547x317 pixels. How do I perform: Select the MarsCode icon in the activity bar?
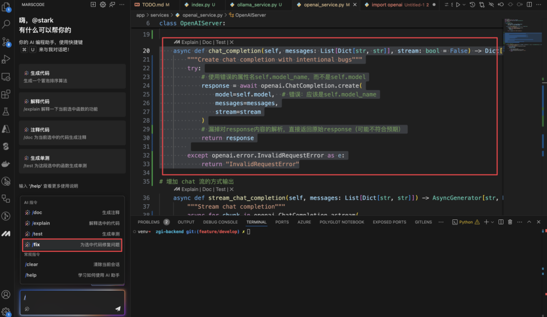(x=6, y=234)
